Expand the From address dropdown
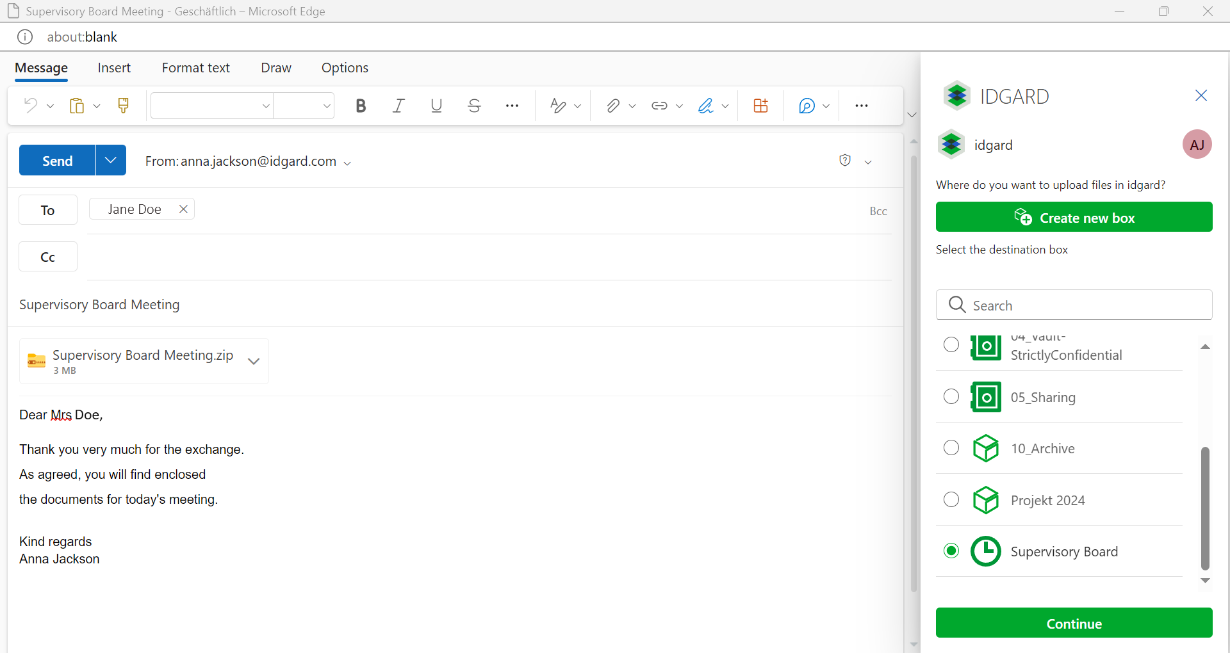Screen dimensions: 1230x653 click(x=347, y=163)
